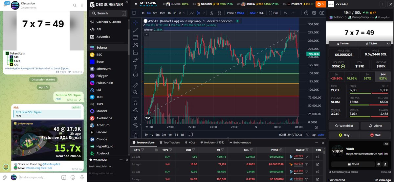Viewport: 394px width, 182px height.
Task: Open the indicators fx menu
Action: point(211,13)
